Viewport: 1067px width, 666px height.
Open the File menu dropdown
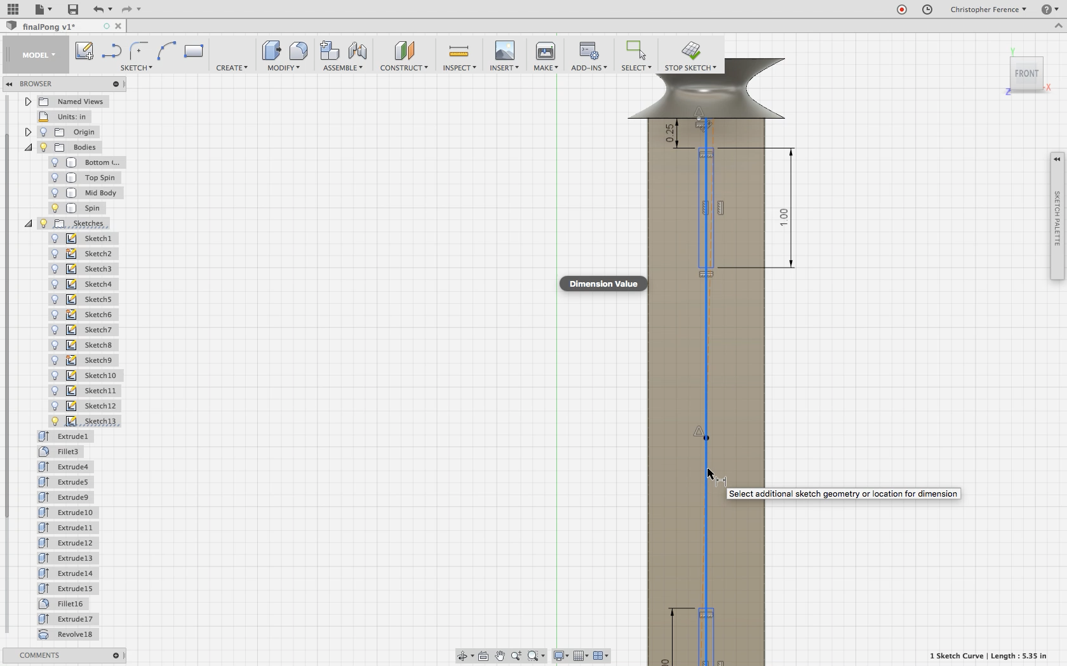pyautogui.click(x=44, y=9)
